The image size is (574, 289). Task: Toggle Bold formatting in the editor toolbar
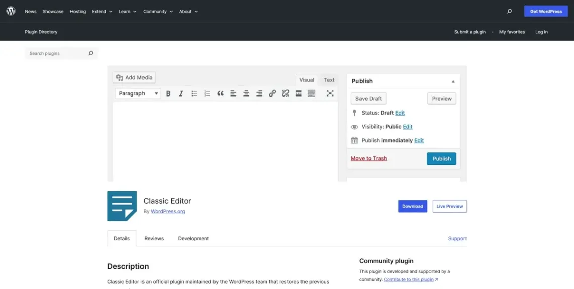(168, 93)
